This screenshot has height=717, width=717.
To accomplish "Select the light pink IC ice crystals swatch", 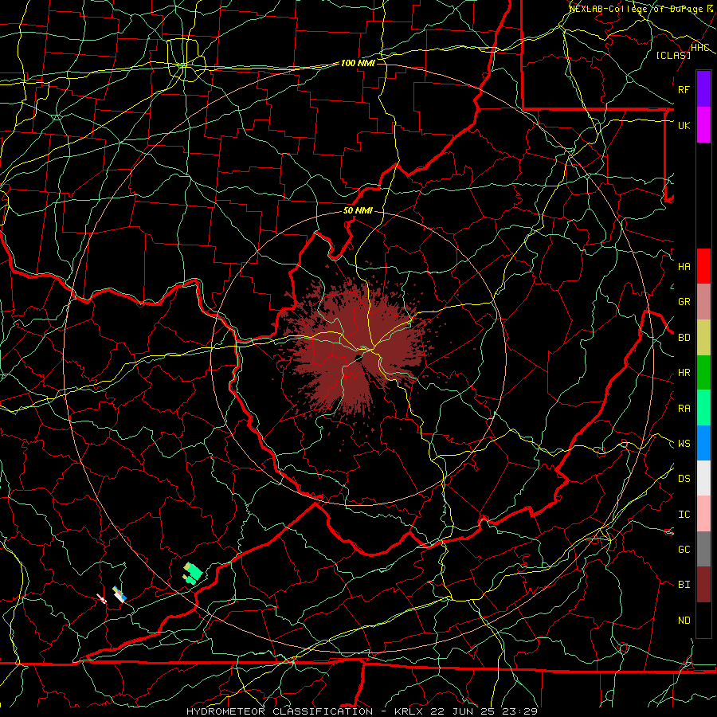I will pos(703,514).
